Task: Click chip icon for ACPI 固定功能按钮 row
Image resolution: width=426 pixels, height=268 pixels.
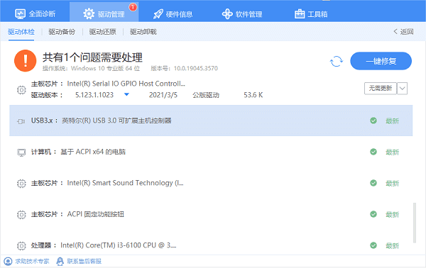Action: 21,215
